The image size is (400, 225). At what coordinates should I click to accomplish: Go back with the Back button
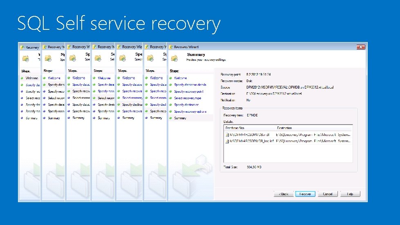(284, 194)
